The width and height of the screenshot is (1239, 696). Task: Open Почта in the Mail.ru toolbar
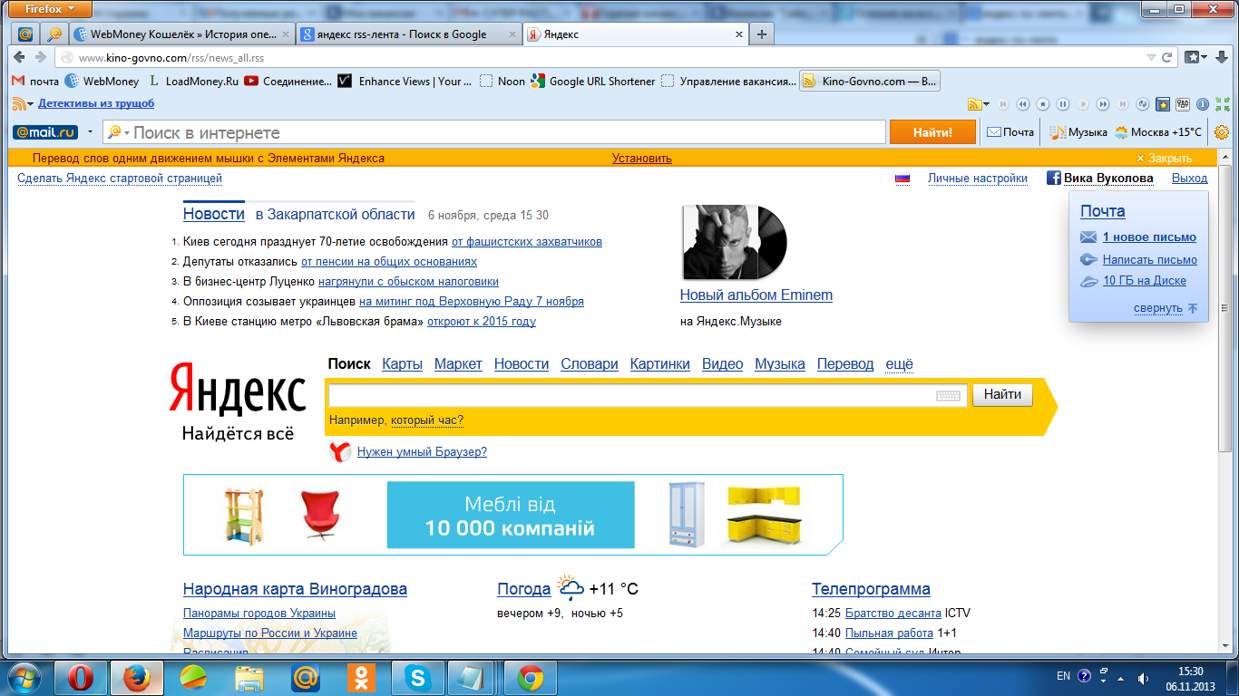[1010, 132]
